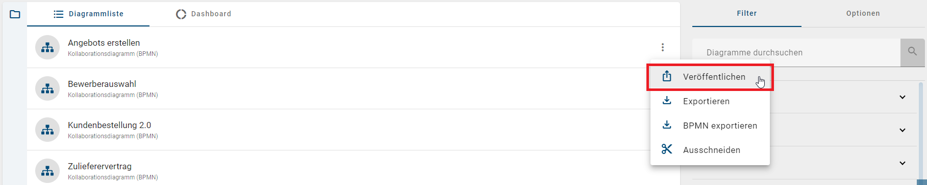Switch to the Dashboard tab
927x185 pixels.
pyautogui.click(x=203, y=14)
